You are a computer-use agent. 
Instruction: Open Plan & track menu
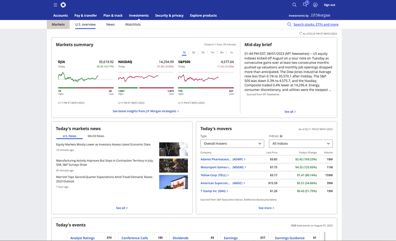(x=112, y=15)
